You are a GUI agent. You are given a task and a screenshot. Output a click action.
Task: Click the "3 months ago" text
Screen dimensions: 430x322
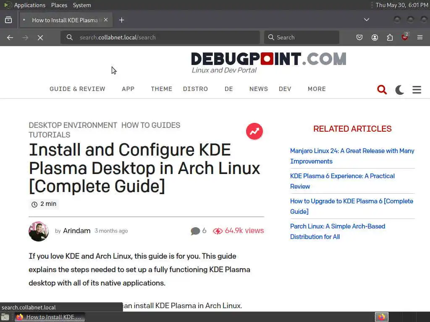111,231
